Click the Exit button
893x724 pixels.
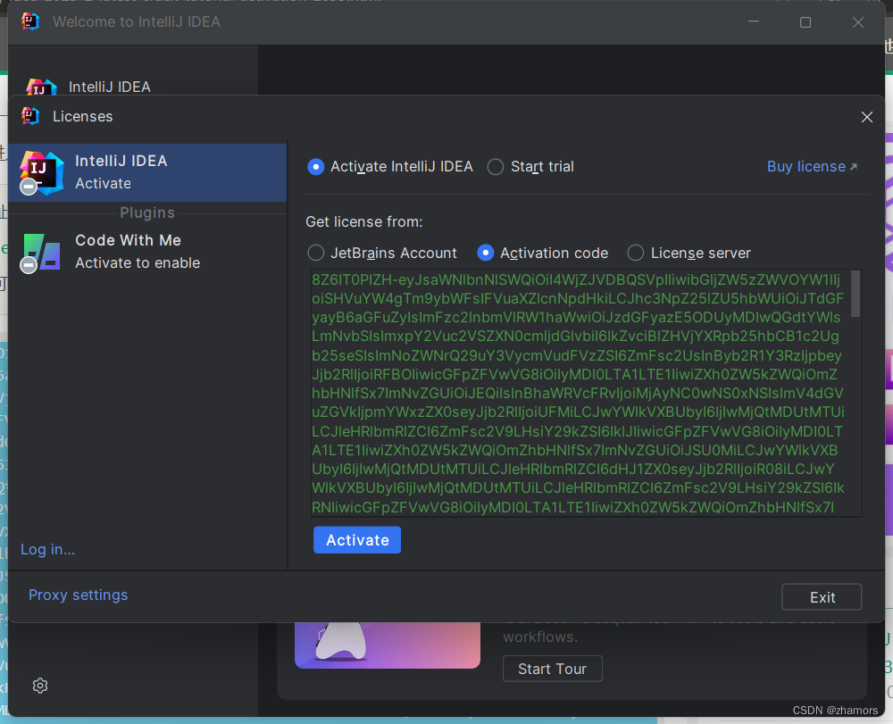(x=822, y=597)
